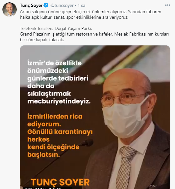175x189 pixels.
Task: Click the video time counter badge
Action: [28, 188]
